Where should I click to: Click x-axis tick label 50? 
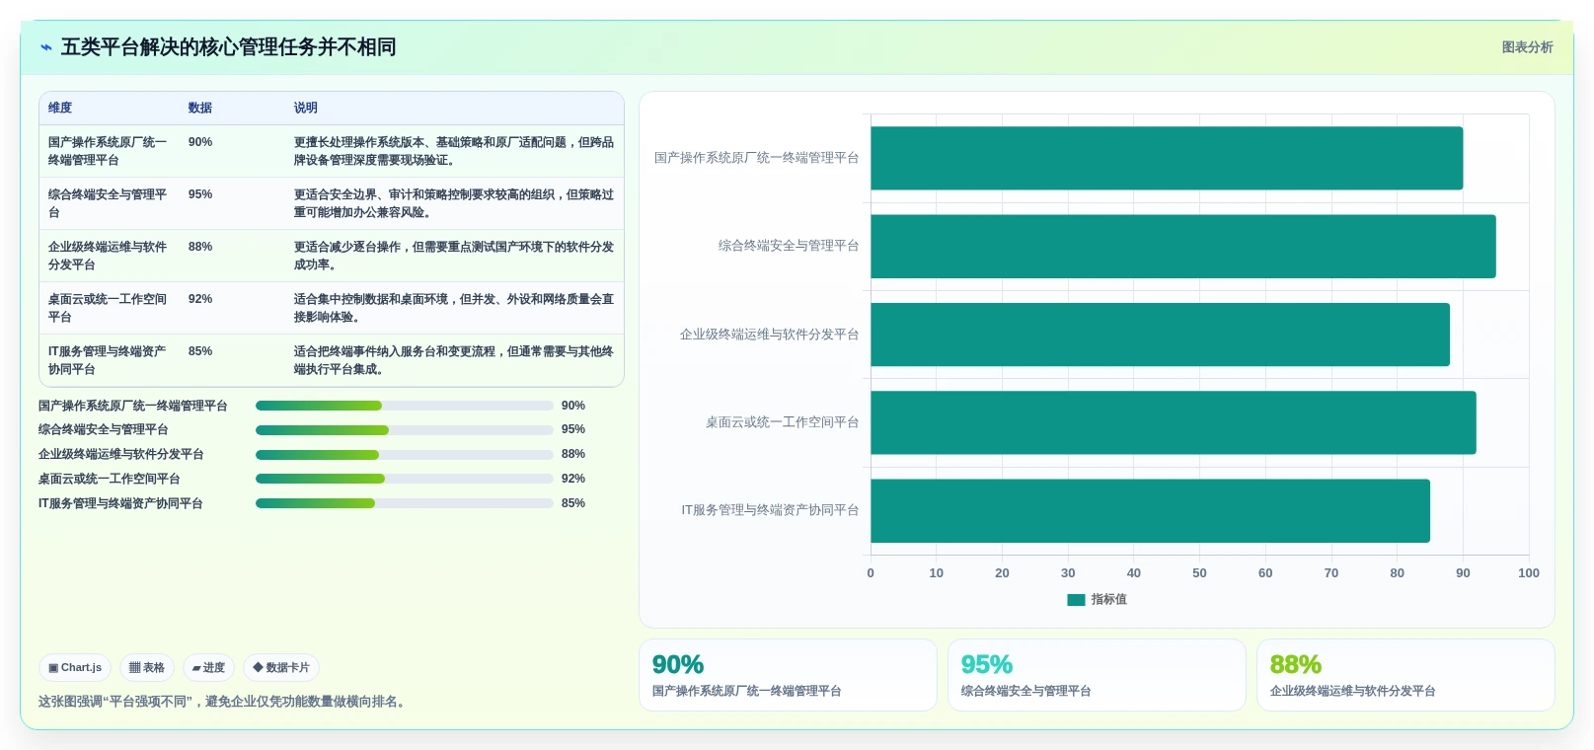click(1199, 573)
